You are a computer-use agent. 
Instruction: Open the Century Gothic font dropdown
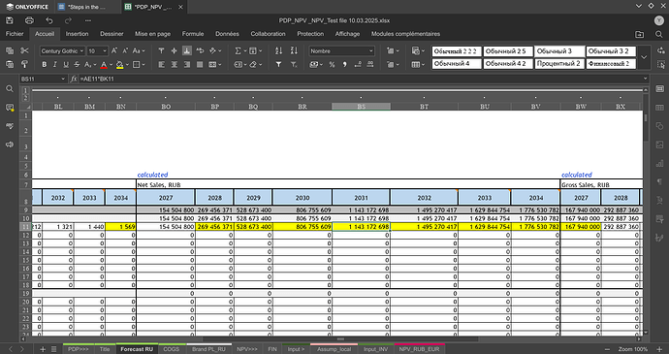pyautogui.click(x=62, y=50)
